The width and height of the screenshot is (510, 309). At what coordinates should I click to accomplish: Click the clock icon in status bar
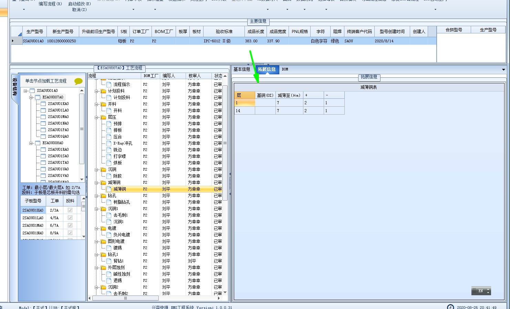tap(450, 307)
